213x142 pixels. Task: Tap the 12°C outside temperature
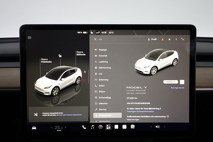(x=111, y=33)
